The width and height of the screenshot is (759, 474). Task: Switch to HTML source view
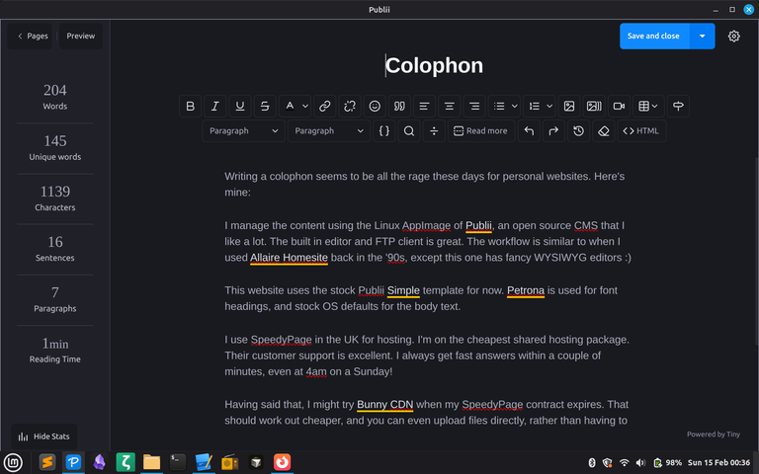(x=641, y=131)
